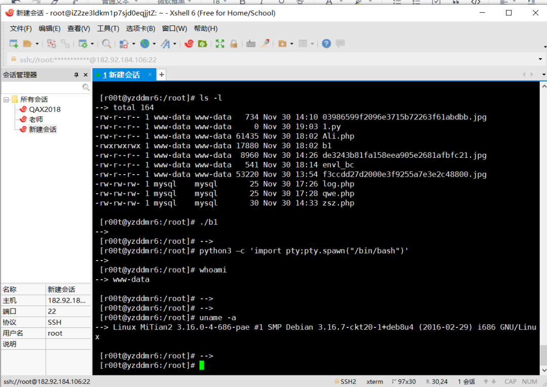
Task: Click the layout panes toolbar icon
Action: coord(303,44)
